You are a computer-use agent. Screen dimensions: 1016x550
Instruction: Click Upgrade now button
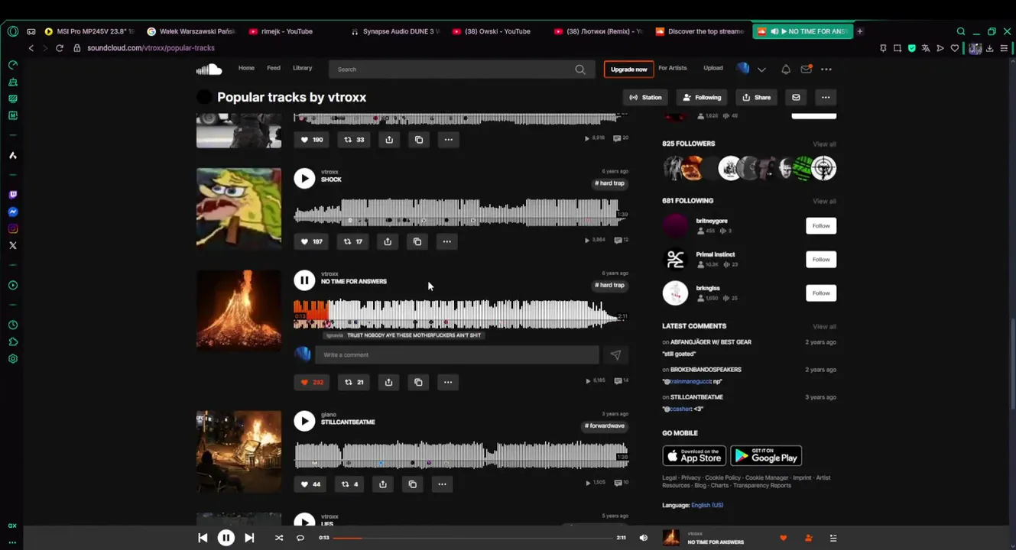[628, 69]
